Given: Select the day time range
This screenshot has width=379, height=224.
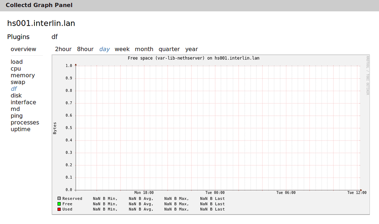Looking at the screenshot, I should point(104,49).
